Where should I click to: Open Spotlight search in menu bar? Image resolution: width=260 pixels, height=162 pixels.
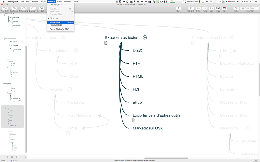pos(252,1)
